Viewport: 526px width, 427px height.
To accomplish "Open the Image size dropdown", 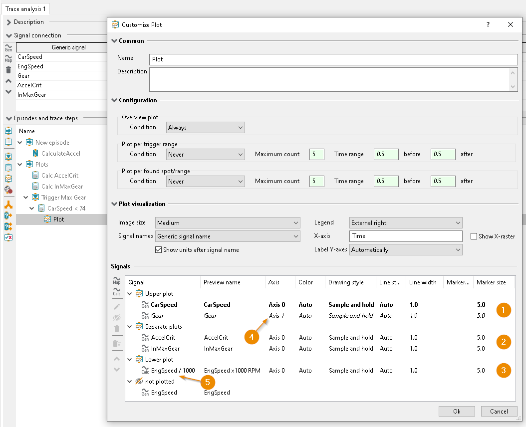I will (228, 222).
